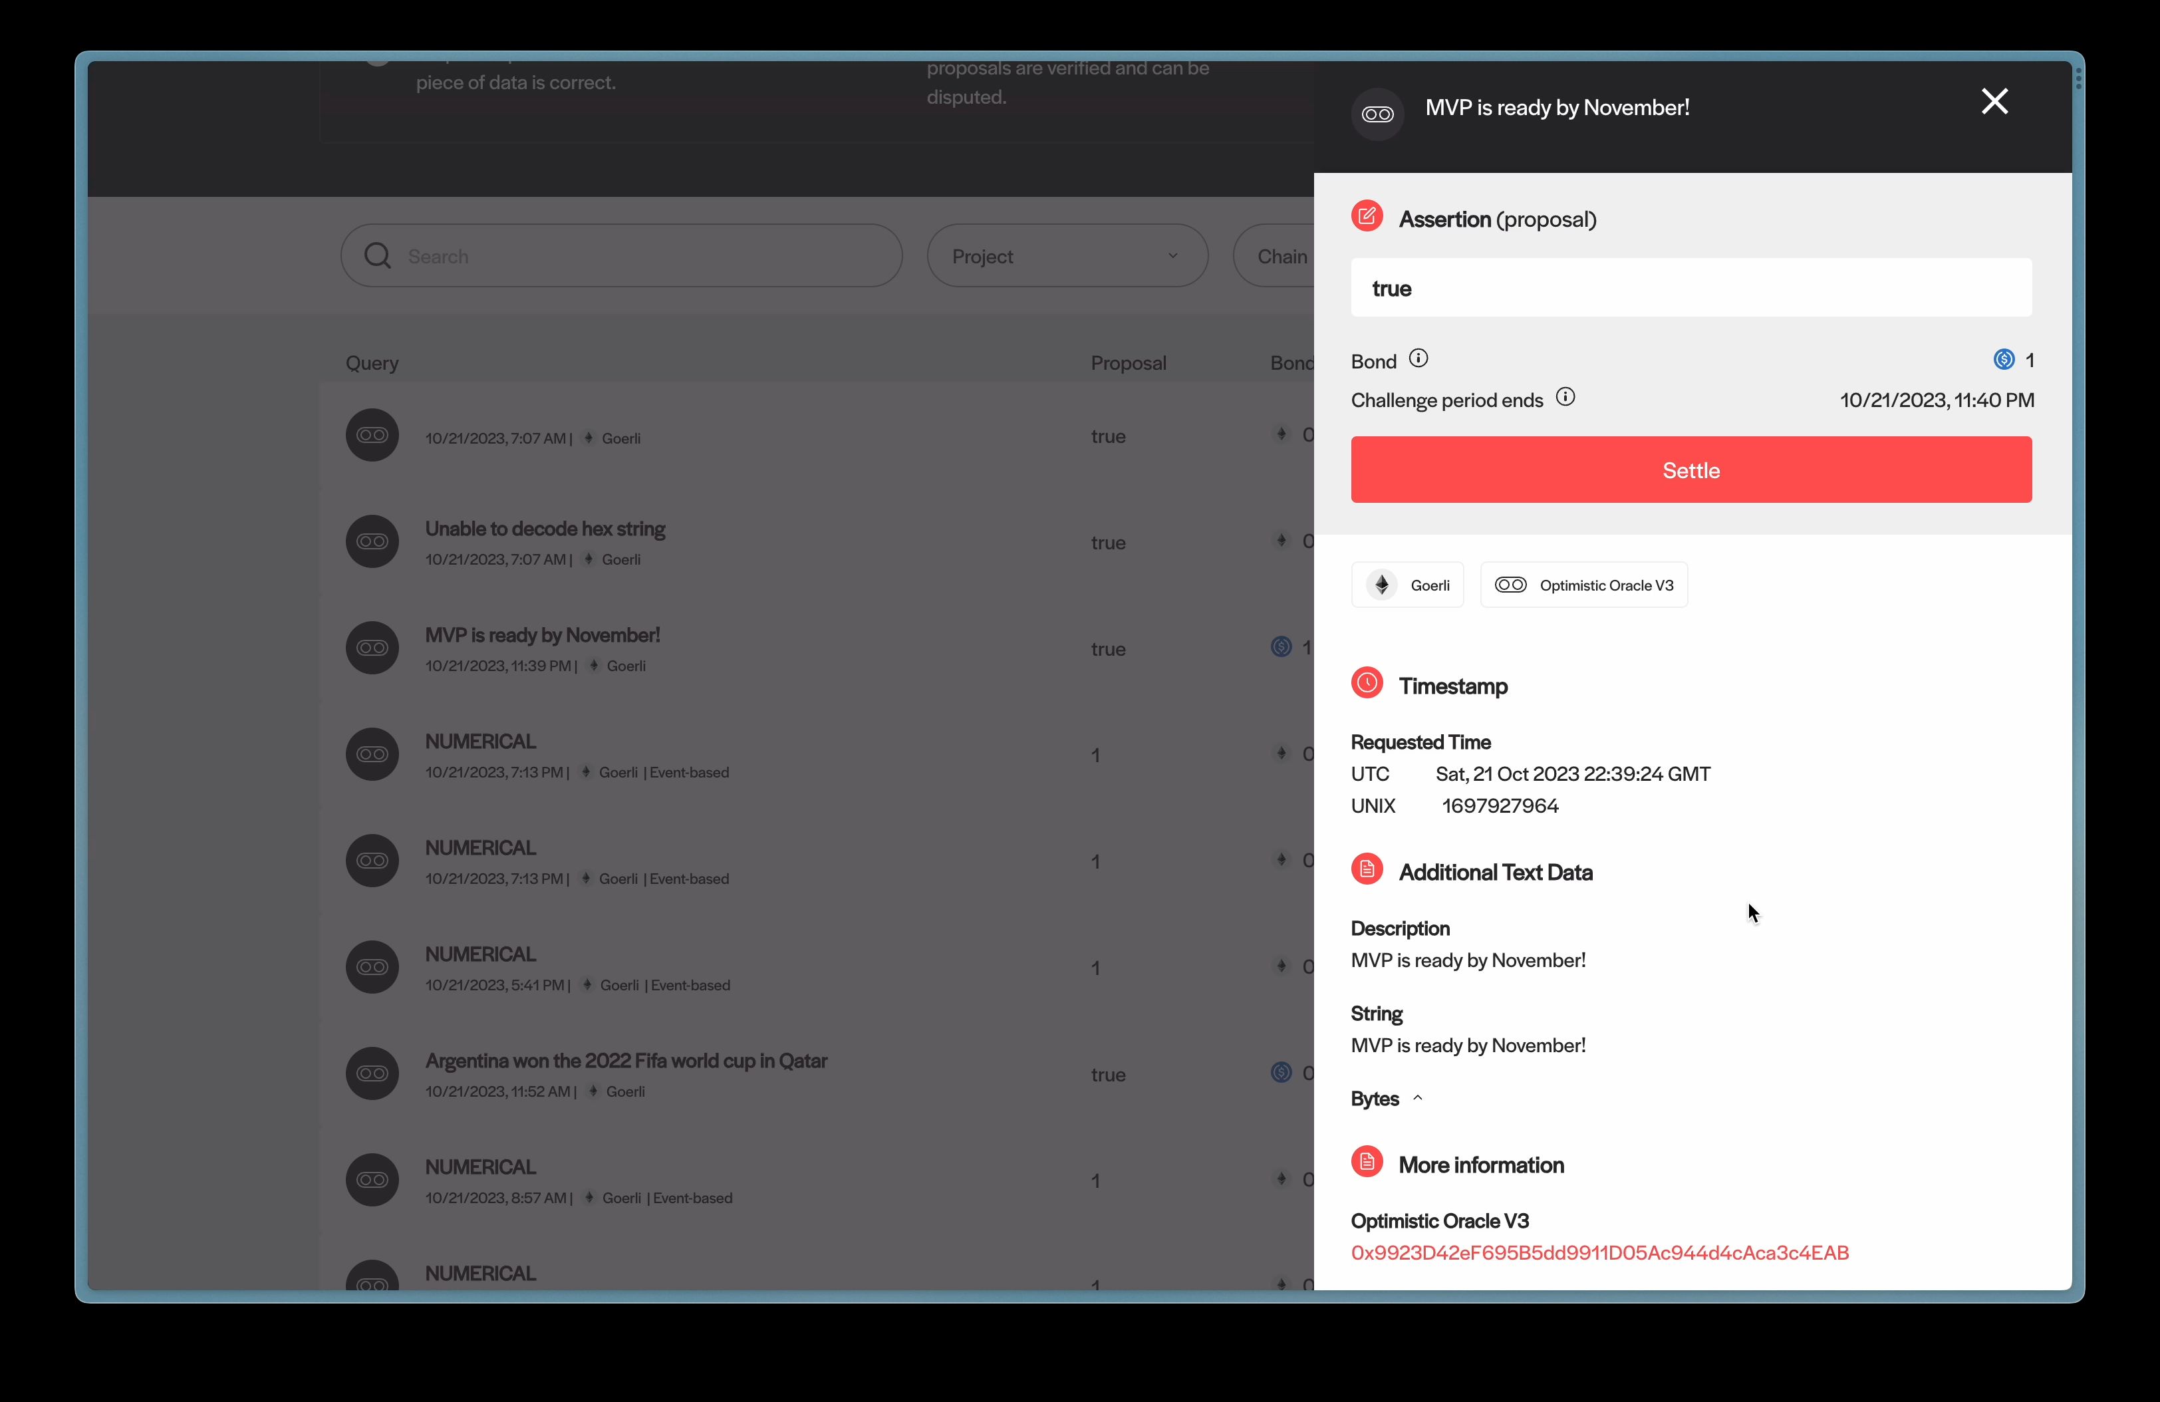Click UNIX timestamp value 1697927964
The image size is (2160, 1402).
[1500, 806]
